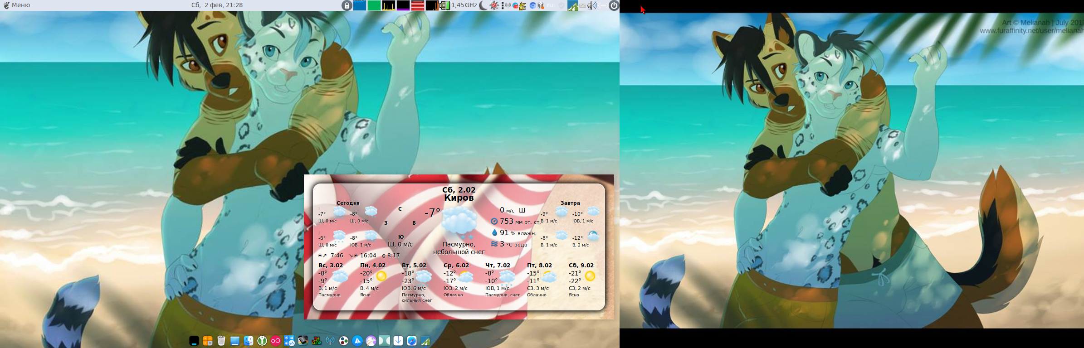1084x348 pixels.
Task: Launch the ZH tune dock app
Action: (x=317, y=341)
